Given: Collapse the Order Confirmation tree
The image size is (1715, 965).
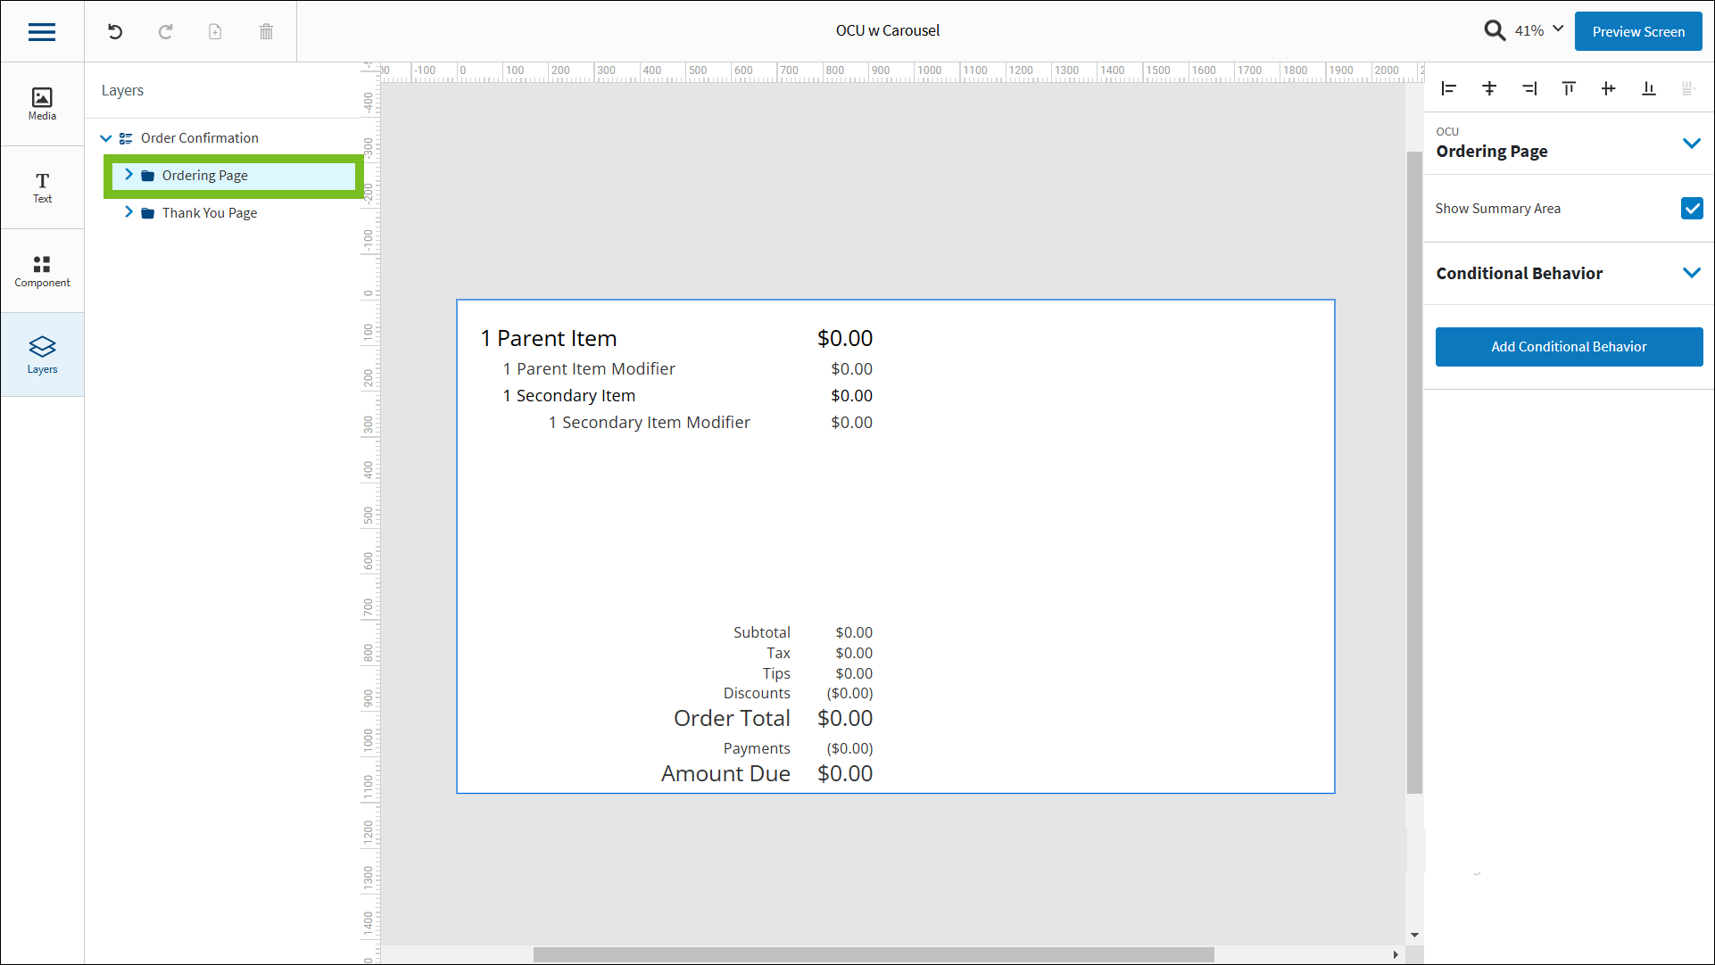Looking at the screenshot, I should pyautogui.click(x=106, y=137).
